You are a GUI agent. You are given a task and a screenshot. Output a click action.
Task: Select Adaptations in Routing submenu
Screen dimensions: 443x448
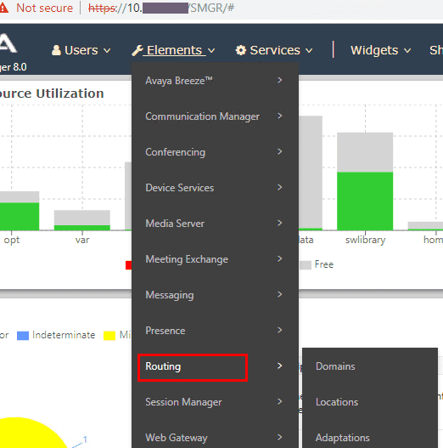click(342, 438)
